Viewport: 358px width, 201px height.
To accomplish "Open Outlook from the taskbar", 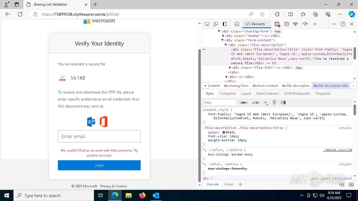I will tap(156, 195).
